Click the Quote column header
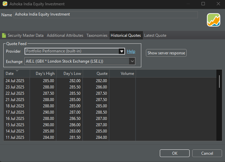Screen dimensions: 225x162 96,74
